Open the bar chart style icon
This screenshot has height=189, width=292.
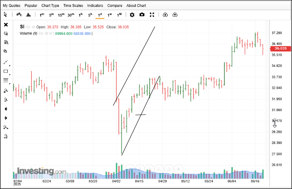[x=19, y=15]
